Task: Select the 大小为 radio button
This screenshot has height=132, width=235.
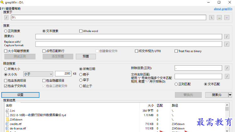Action: pyautogui.click(x=6, y=74)
